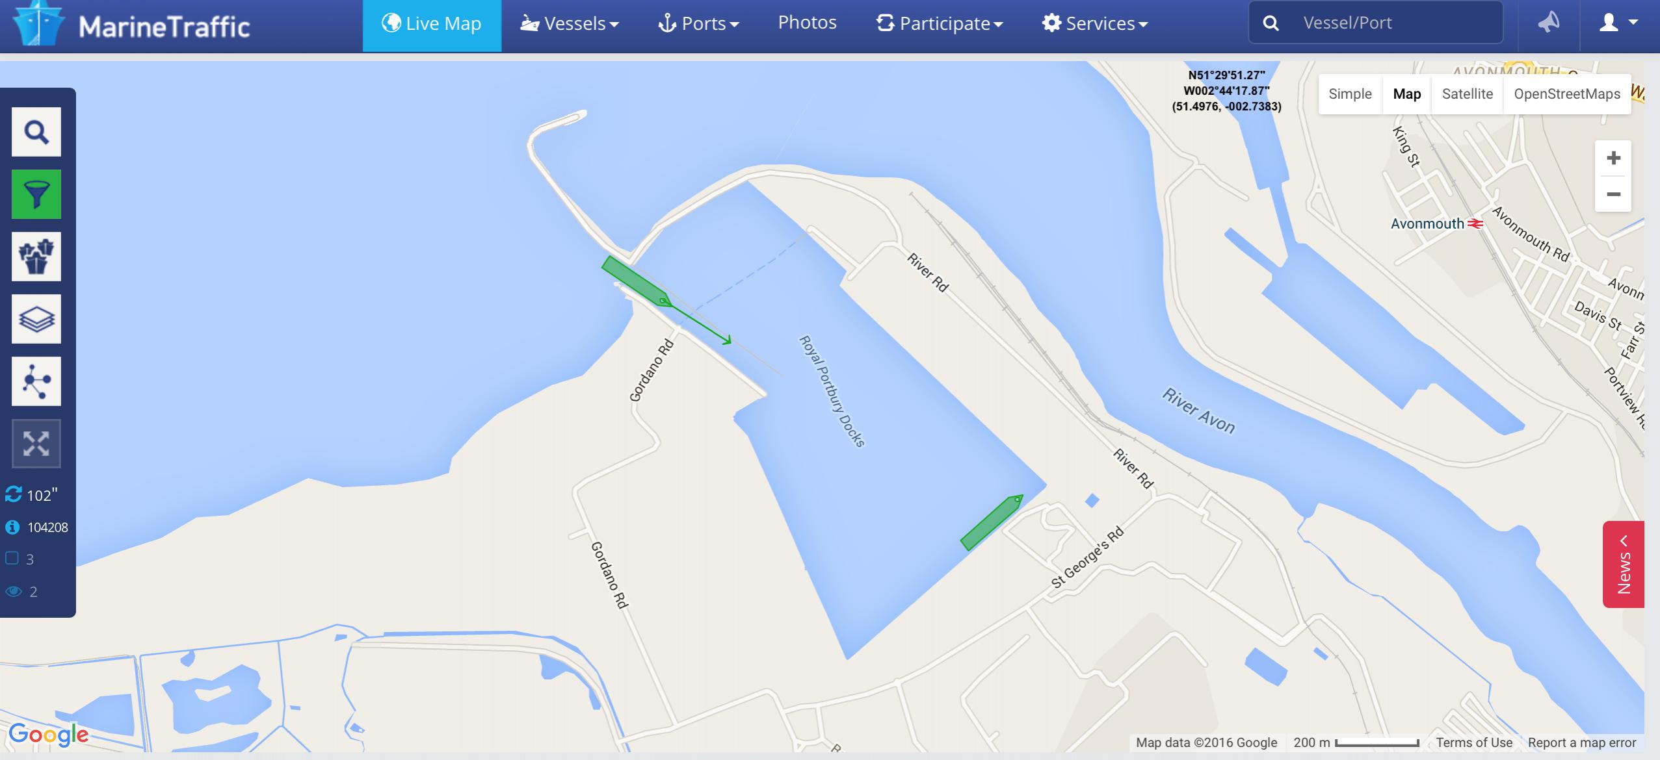Select the density network nodes icon
Viewport: 1660px width, 760px height.
pyautogui.click(x=36, y=381)
